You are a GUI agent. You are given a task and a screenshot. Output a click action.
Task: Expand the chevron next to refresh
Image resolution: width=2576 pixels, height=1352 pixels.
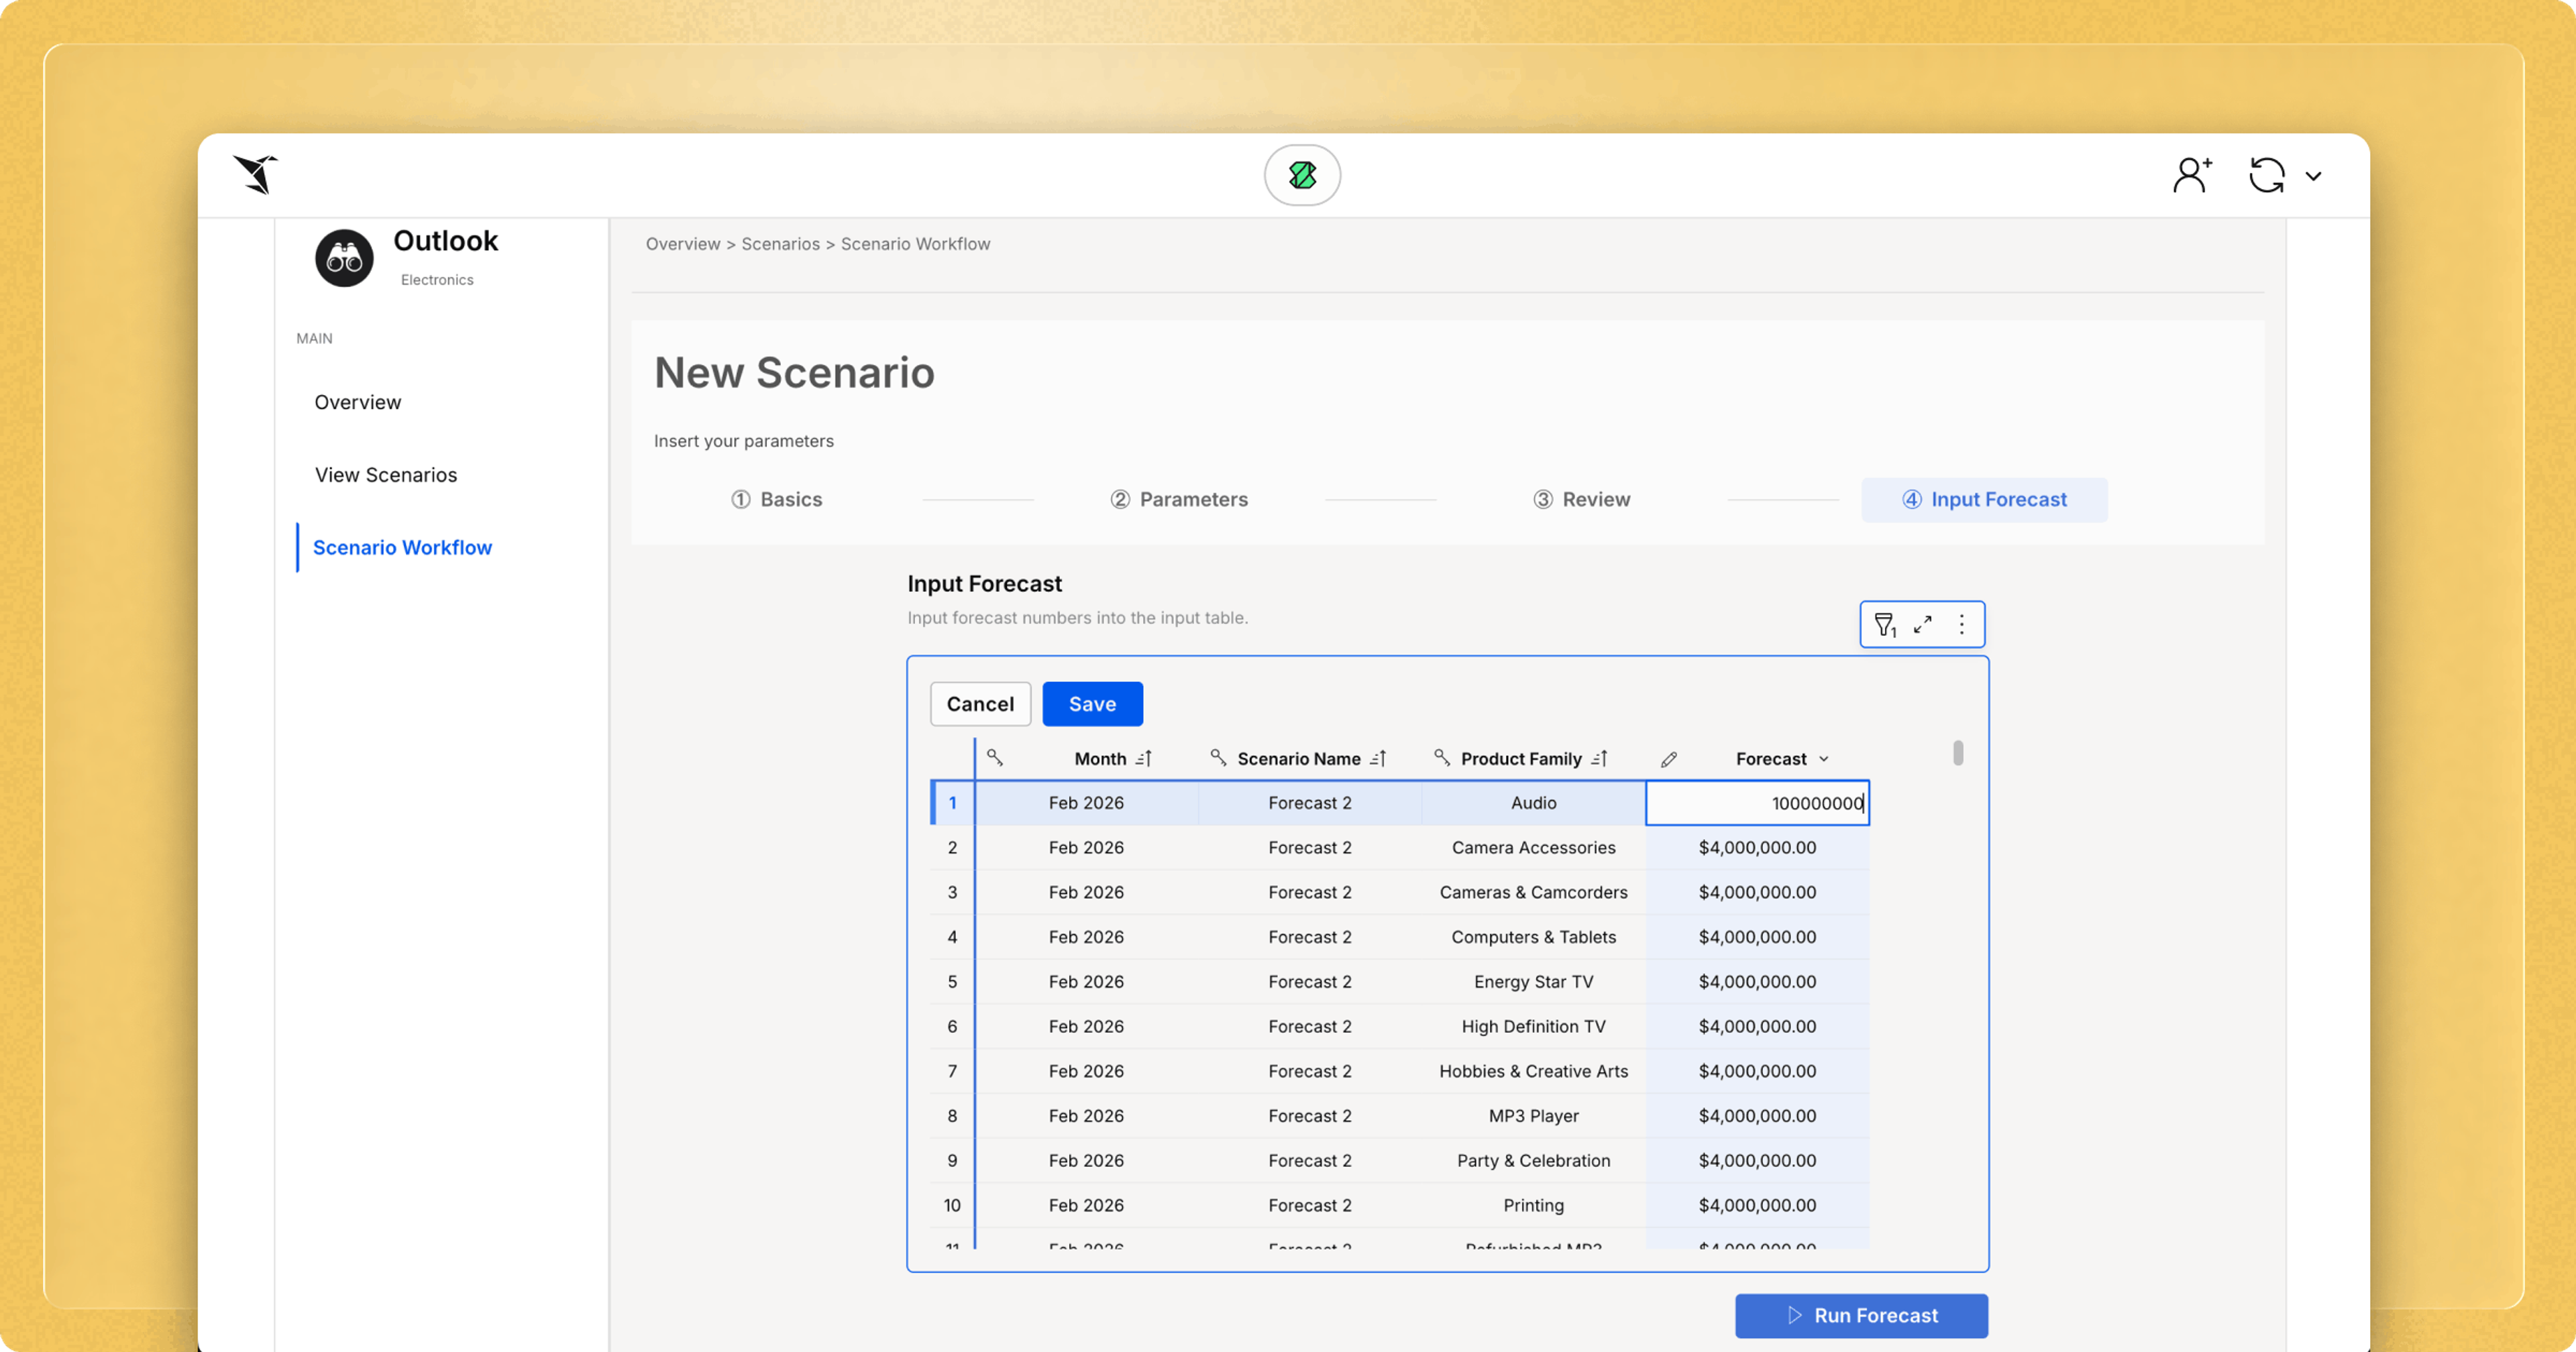point(2313,176)
